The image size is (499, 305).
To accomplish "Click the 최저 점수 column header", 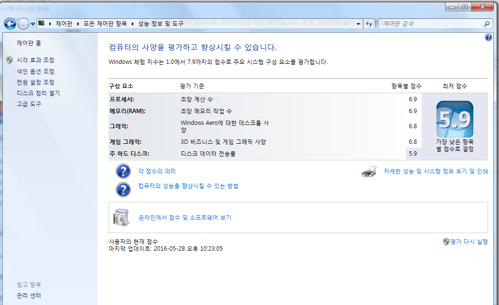I will [x=454, y=86].
